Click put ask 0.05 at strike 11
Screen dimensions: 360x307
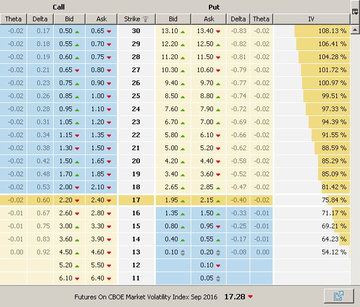coord(209,278)
